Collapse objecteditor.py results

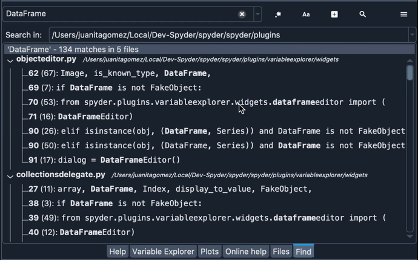pos(10,60)
